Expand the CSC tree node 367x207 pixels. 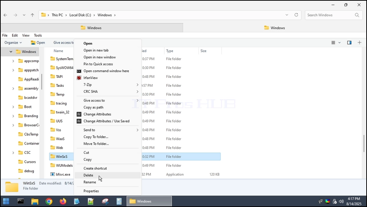click(13, 153)
